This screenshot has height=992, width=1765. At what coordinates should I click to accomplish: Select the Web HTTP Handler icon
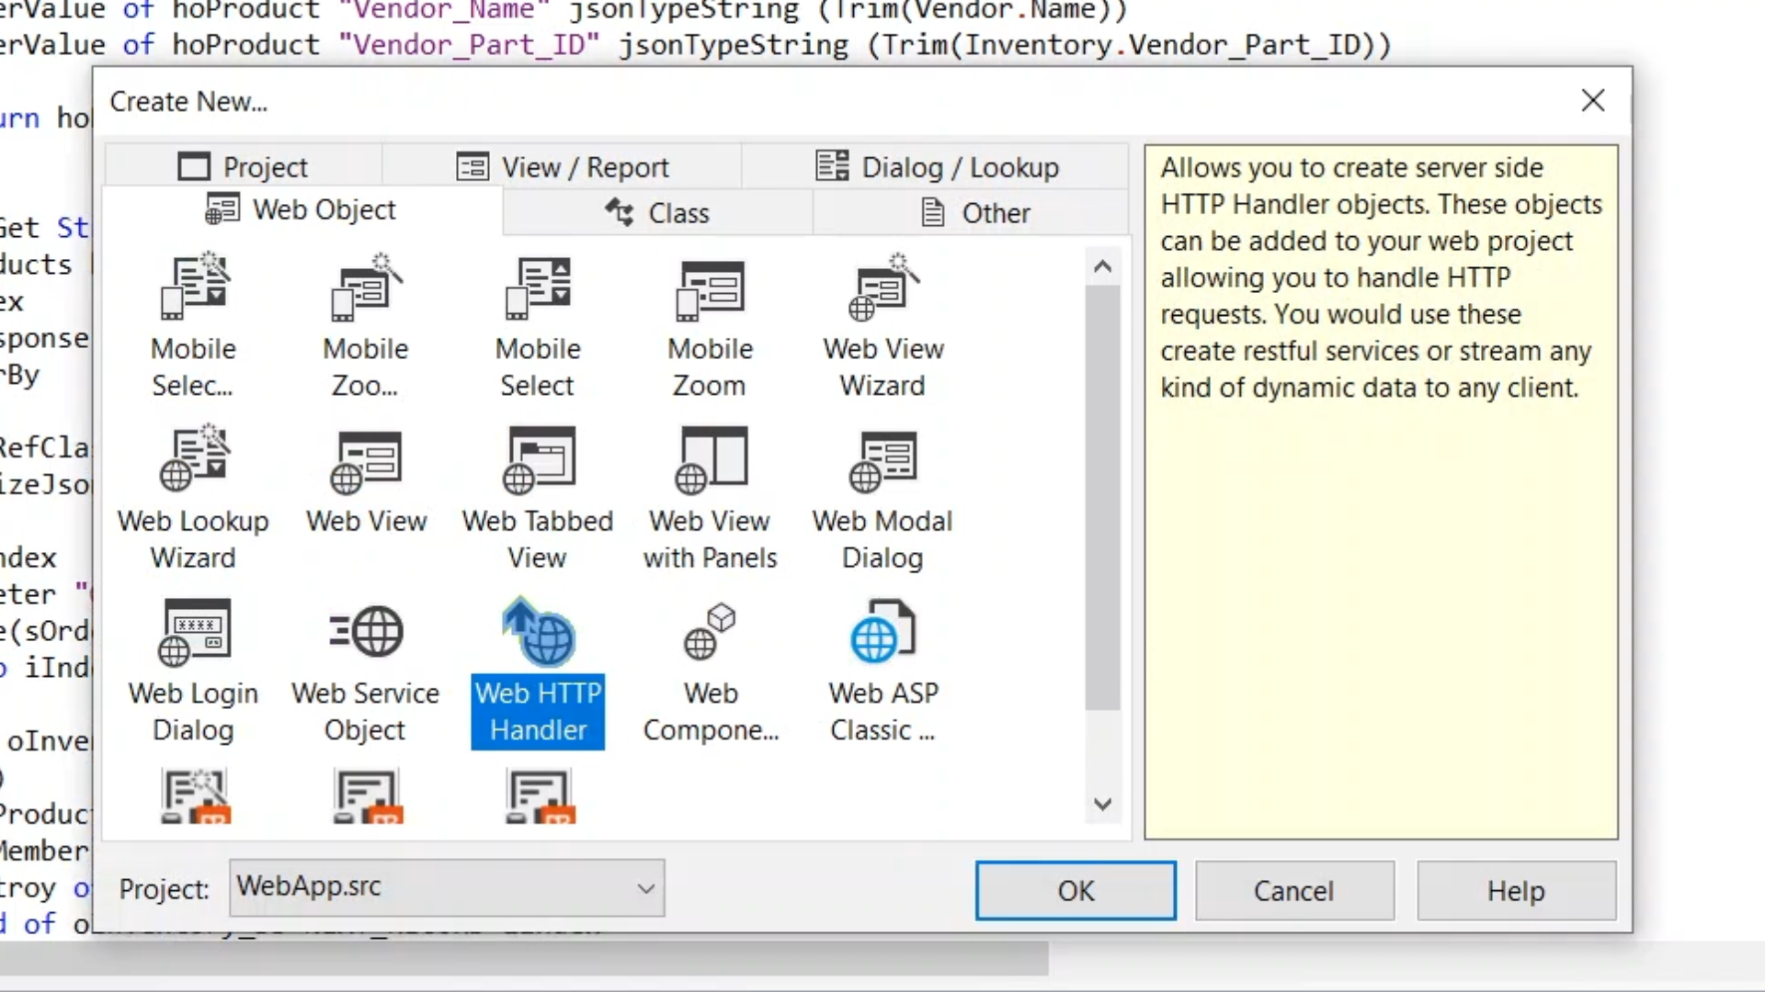(538, 634)
